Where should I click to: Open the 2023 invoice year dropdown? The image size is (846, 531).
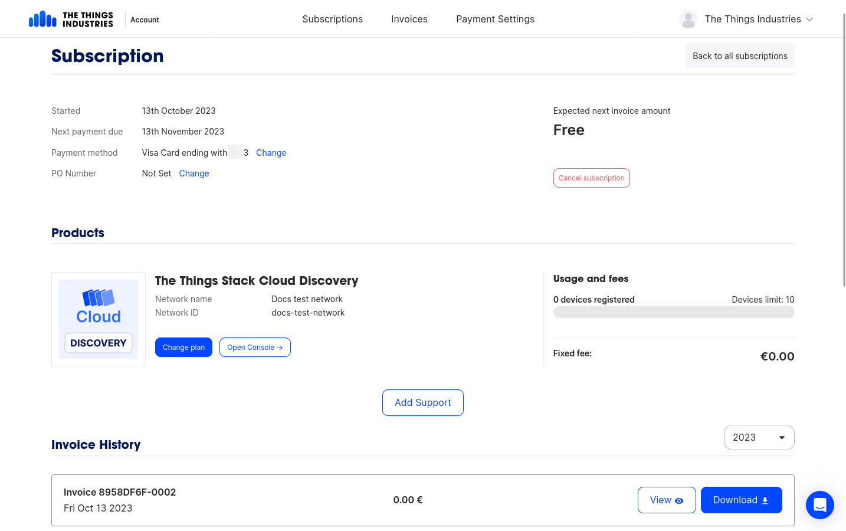[759, 437]
